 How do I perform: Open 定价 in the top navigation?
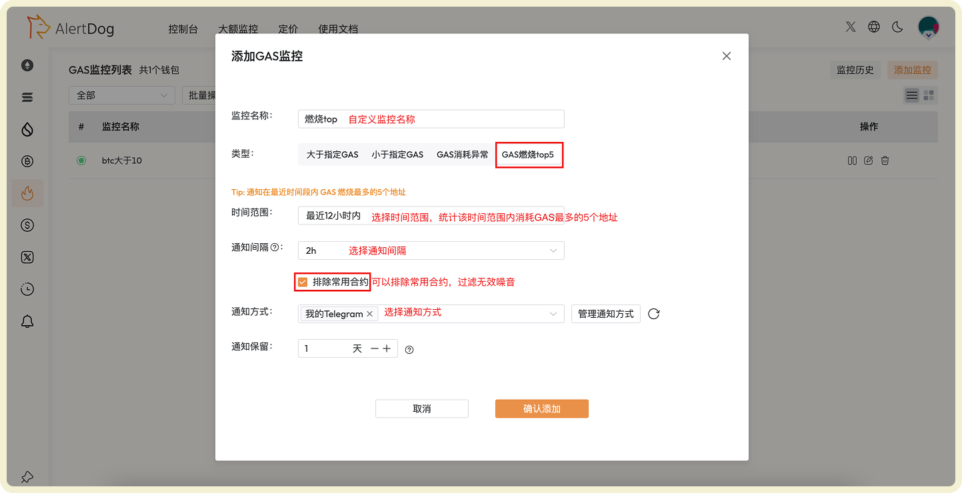[x=288, y=29]
